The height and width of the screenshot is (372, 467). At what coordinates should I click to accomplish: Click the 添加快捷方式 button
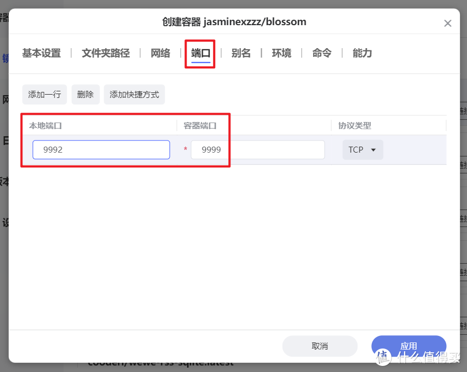click(134, 94)
